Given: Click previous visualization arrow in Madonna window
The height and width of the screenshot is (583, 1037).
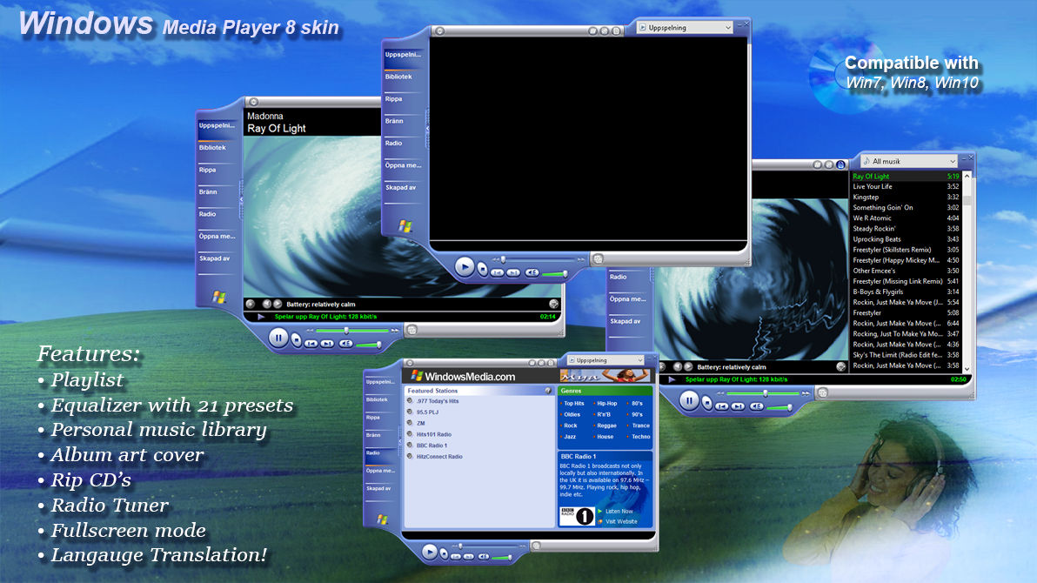Looking at the screenshot, I should [x=266, y=305].
